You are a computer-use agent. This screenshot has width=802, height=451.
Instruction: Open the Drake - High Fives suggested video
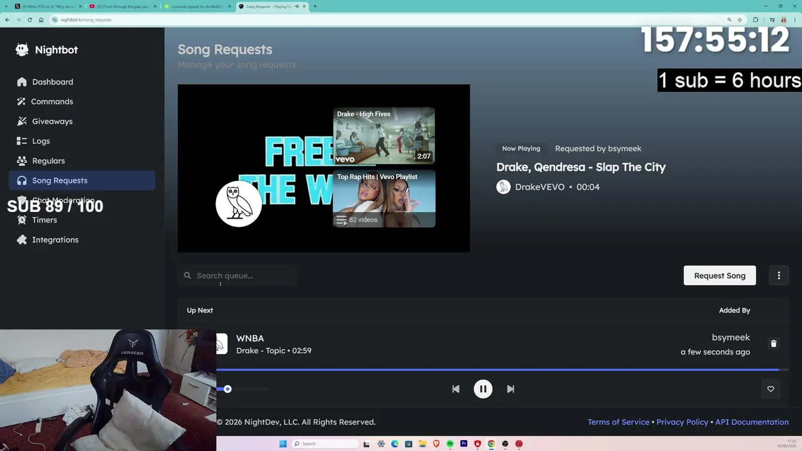coord(384,136)
